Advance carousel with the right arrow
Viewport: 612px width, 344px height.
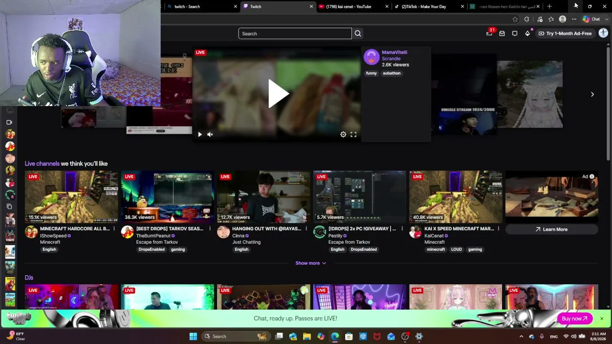(x=592, y=95)
